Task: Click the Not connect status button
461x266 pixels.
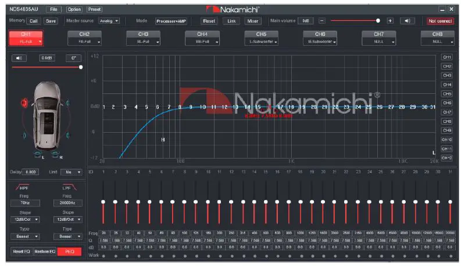Action: click(x=440, y=21)
